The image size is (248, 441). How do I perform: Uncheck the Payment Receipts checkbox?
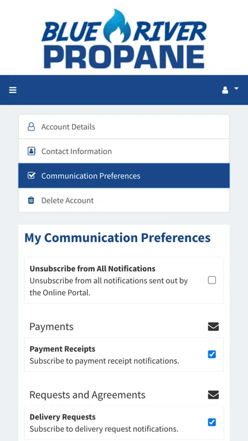point(212,354)
